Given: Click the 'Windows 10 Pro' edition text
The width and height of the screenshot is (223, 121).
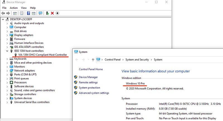Looking at the screenshot, I should (135, 84).
